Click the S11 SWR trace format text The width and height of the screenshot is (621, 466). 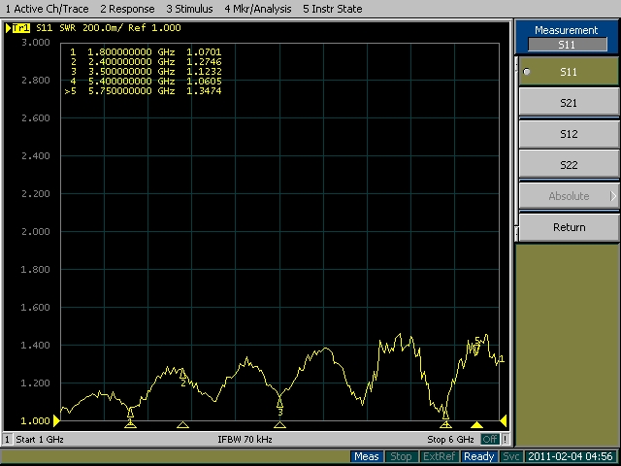[x=55, y=28]
